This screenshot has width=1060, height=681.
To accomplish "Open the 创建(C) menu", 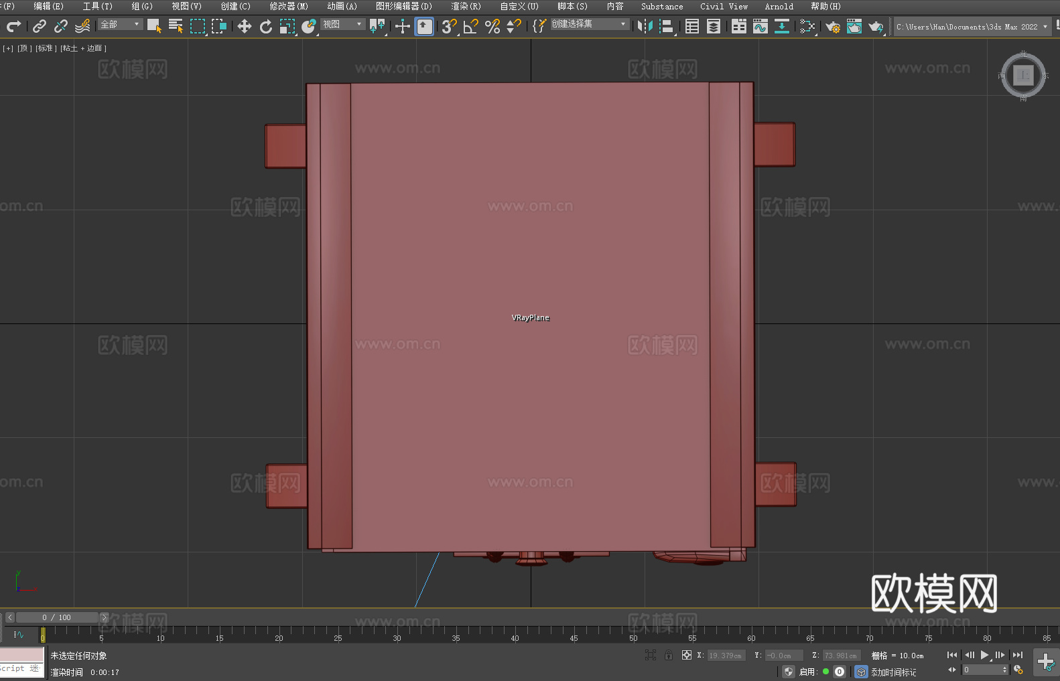I will 235,6.
